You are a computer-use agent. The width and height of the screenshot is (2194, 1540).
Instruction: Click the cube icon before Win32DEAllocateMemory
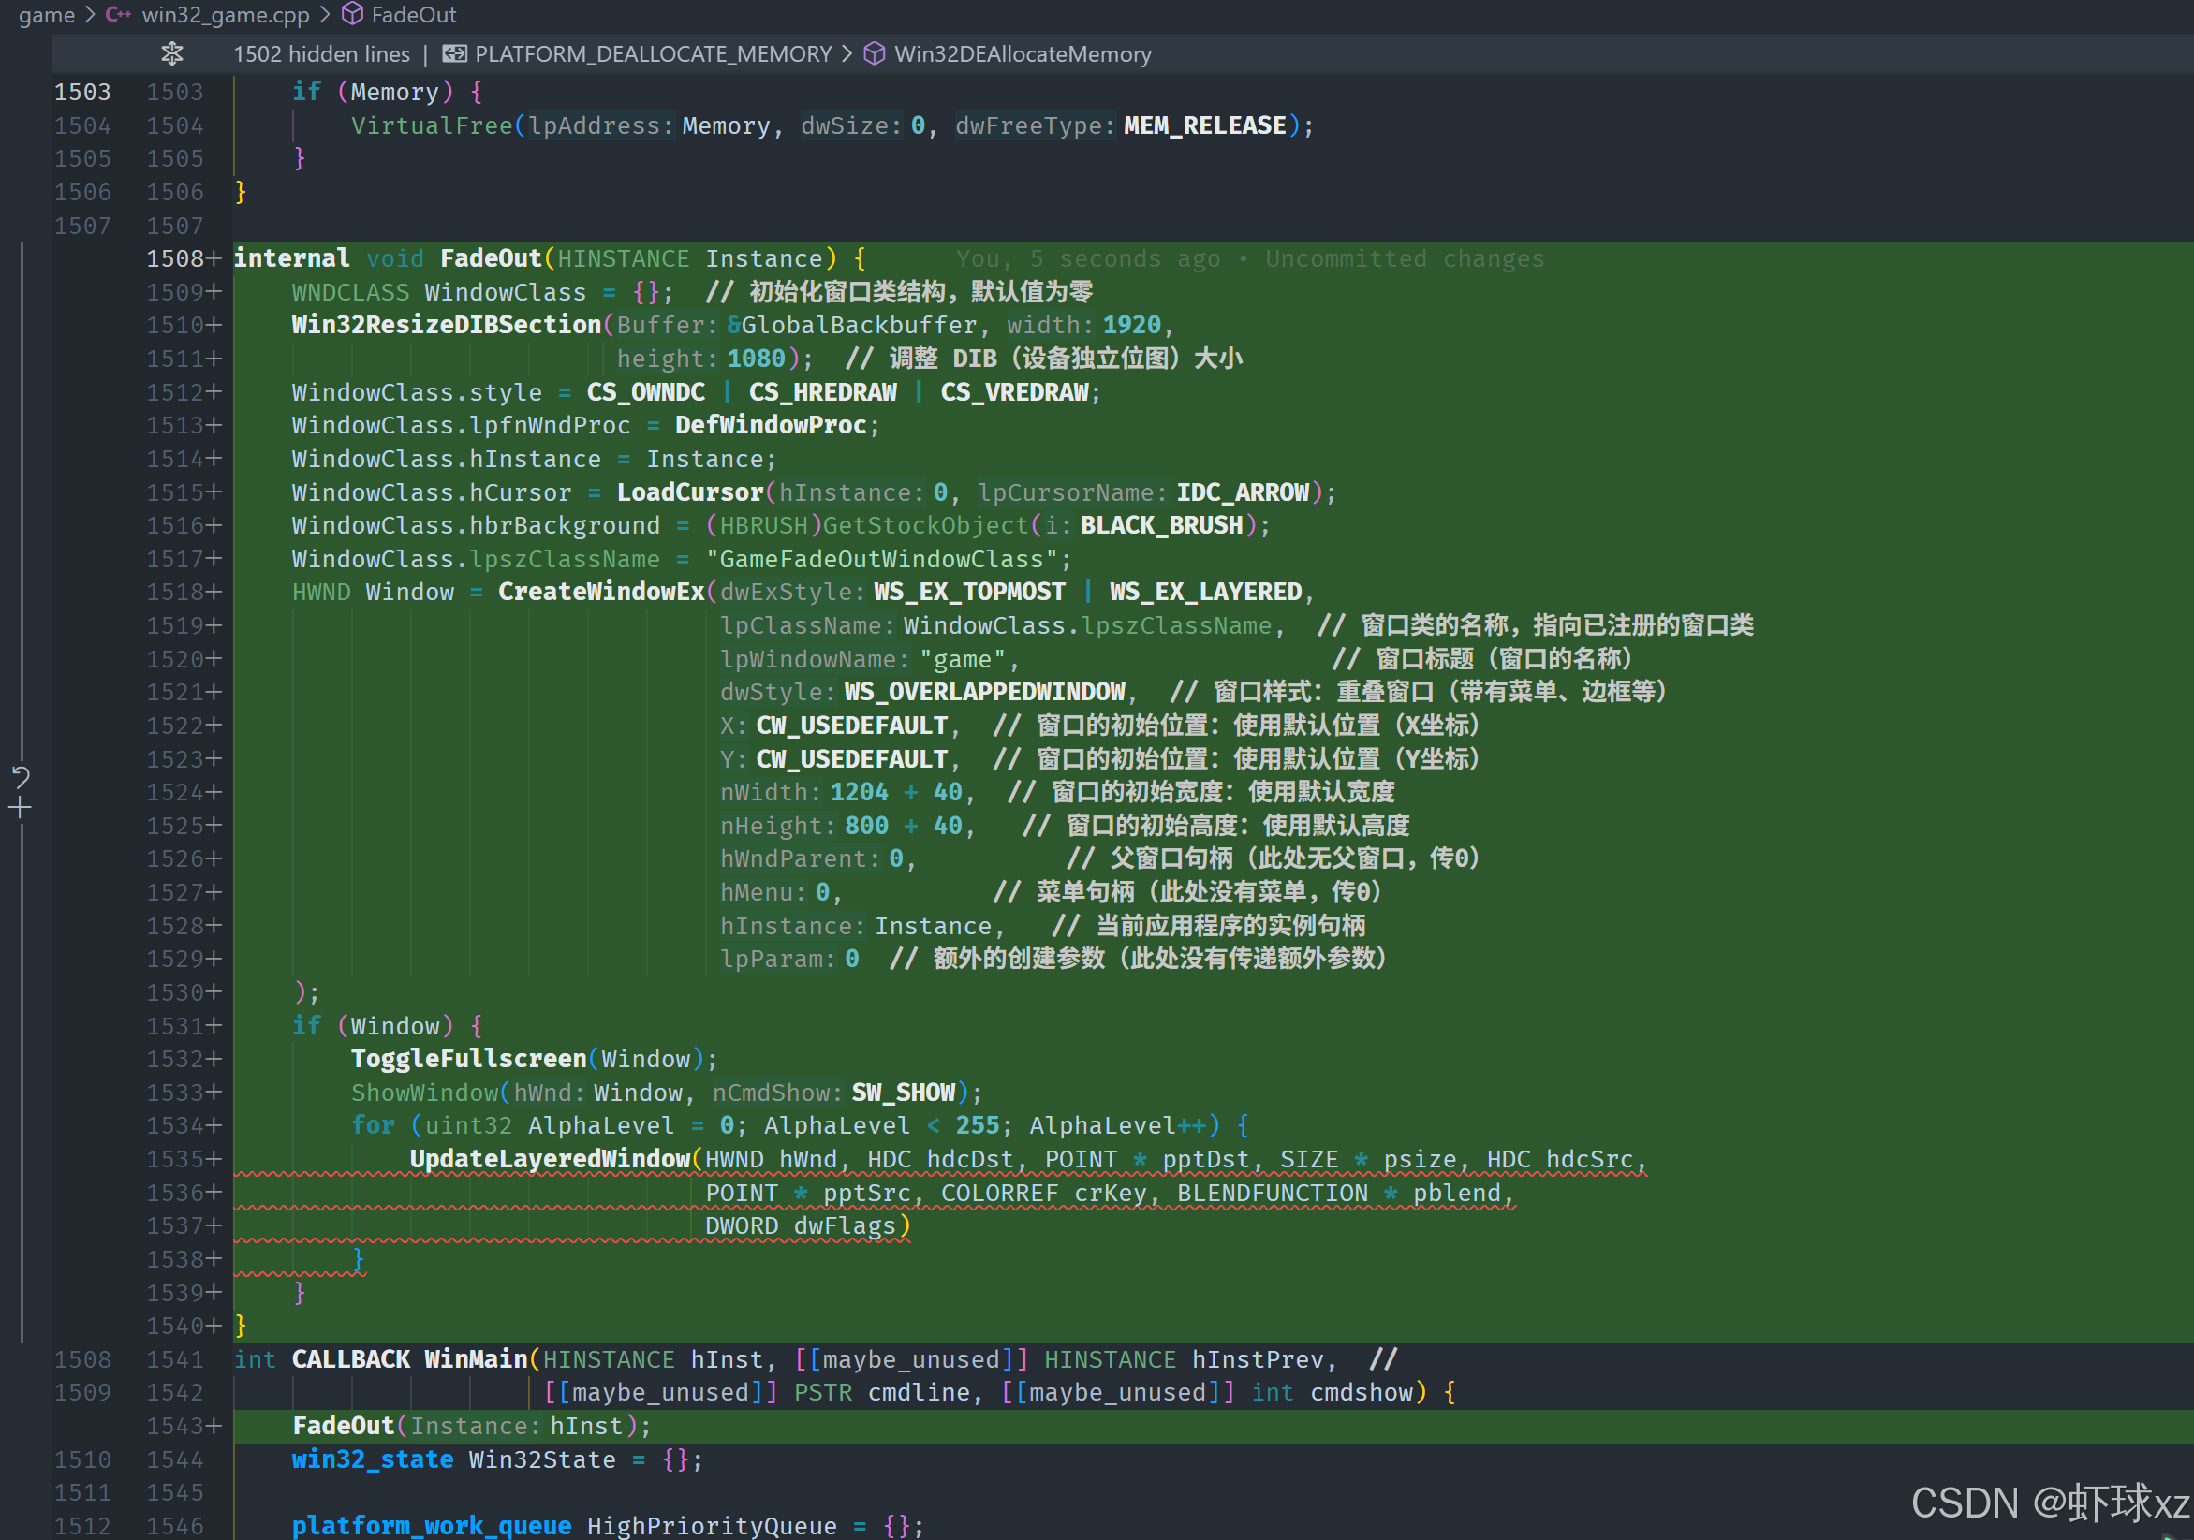875,53
